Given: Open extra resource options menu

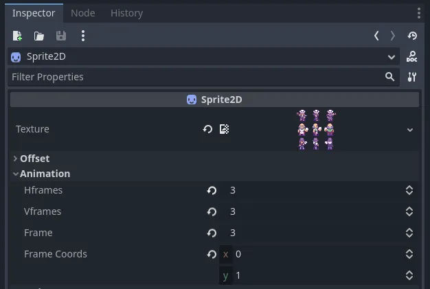Looking at the screenshot, I should point(83,36).
